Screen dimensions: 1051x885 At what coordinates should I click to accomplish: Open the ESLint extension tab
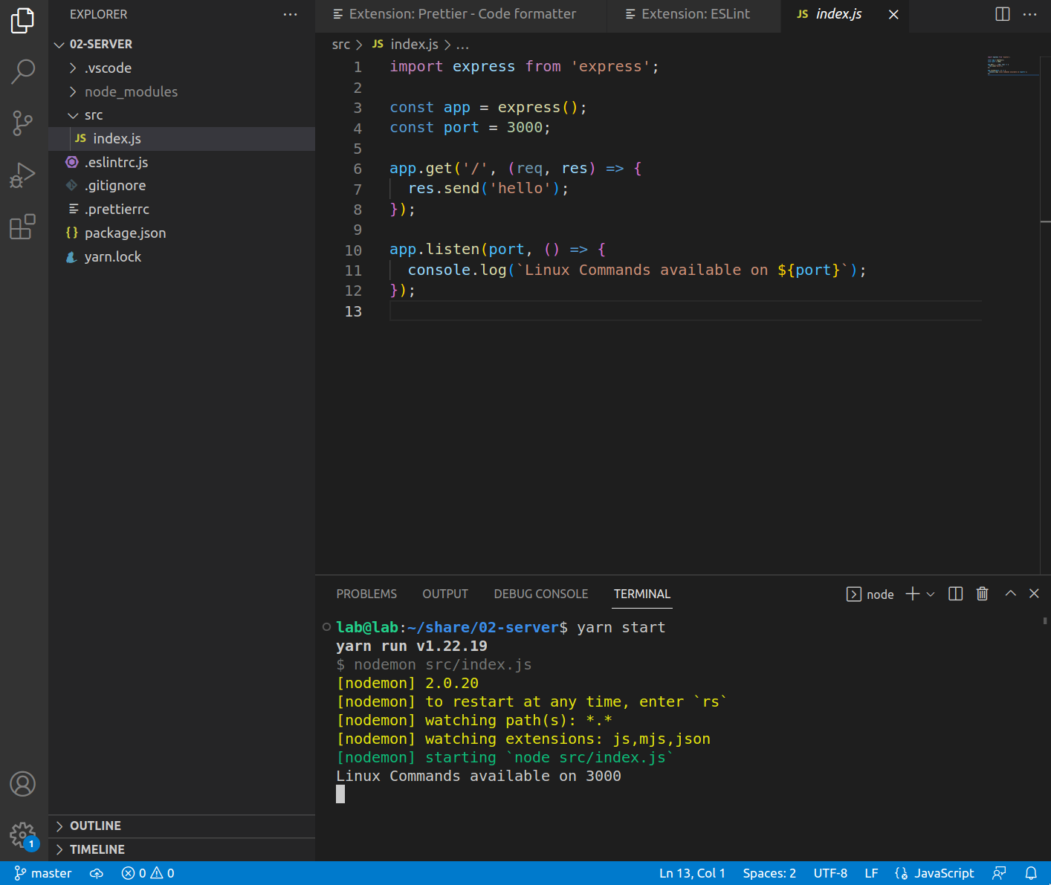pyautogui.click(x=695, y=14)
